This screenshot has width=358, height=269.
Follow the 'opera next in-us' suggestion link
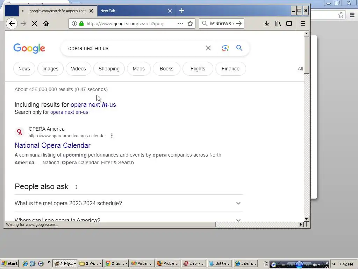coord(93,104)
